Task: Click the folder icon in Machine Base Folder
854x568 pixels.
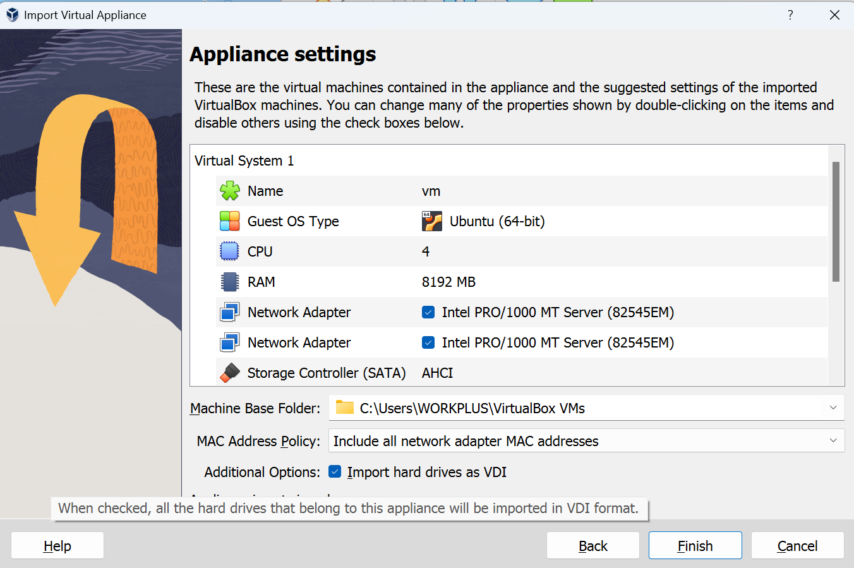Action: 345,408
